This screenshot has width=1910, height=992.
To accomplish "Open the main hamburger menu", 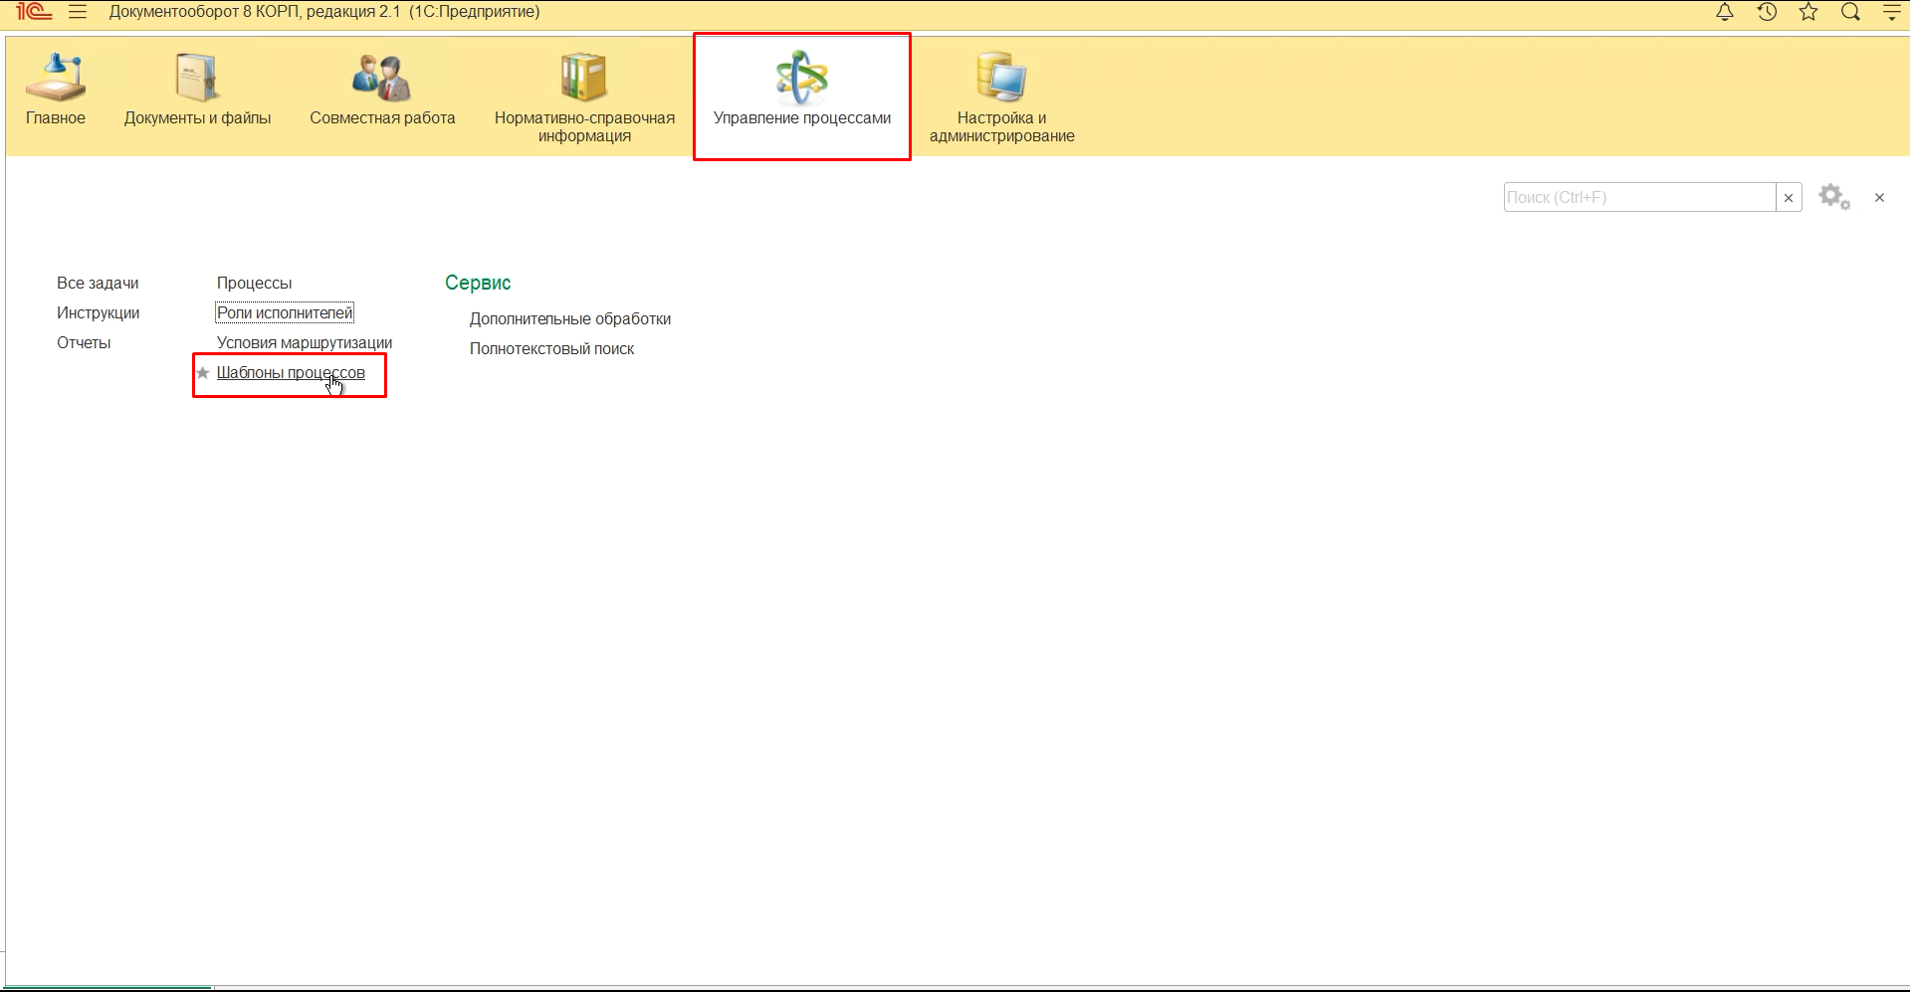I will coord(78,12).
